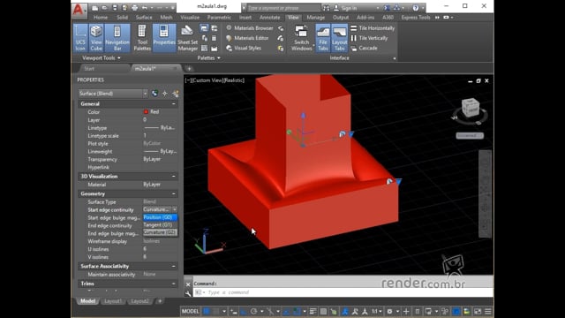
Task: Switch to the Mesh ribbon tab
Action: (166, 18)
